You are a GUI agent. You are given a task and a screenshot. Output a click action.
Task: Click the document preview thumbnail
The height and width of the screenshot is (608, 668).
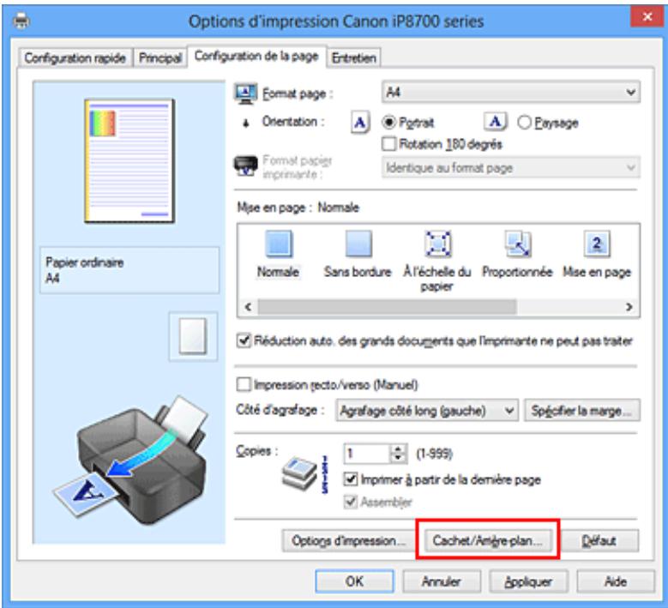point(129,161)
